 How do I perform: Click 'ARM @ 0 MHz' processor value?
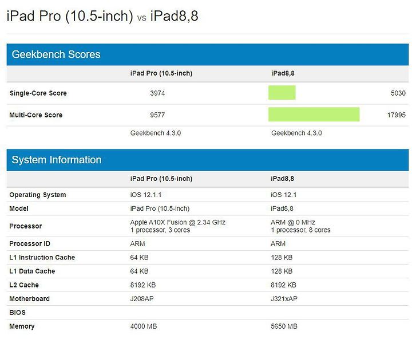click(x=293, y=222)
